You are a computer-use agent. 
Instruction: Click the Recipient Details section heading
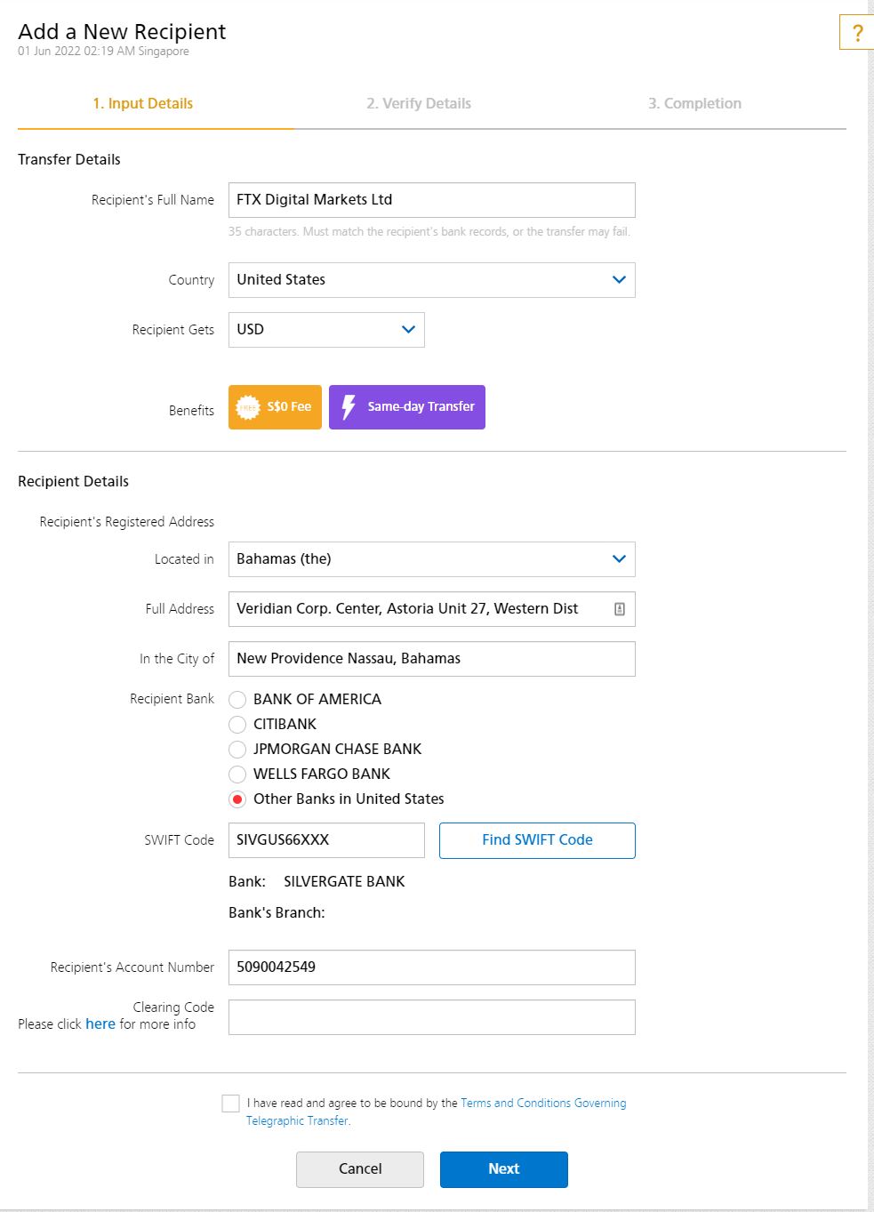click(73, 481)
